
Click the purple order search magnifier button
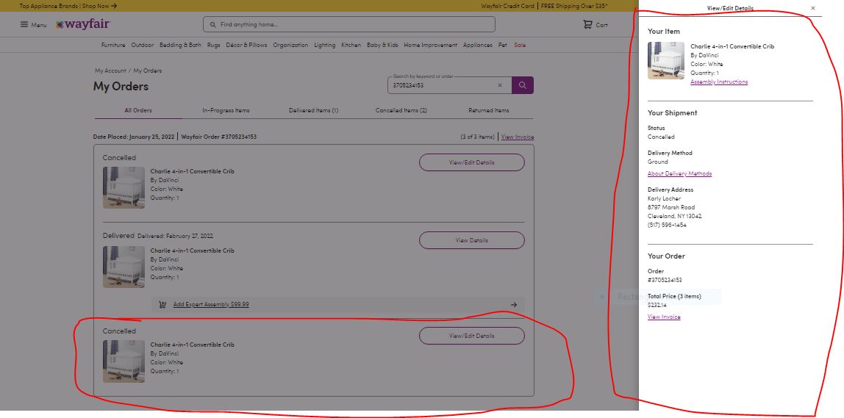522,85
